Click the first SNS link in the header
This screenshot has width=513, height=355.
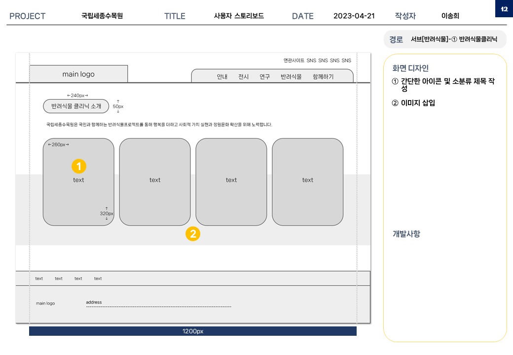pos(311,61)
